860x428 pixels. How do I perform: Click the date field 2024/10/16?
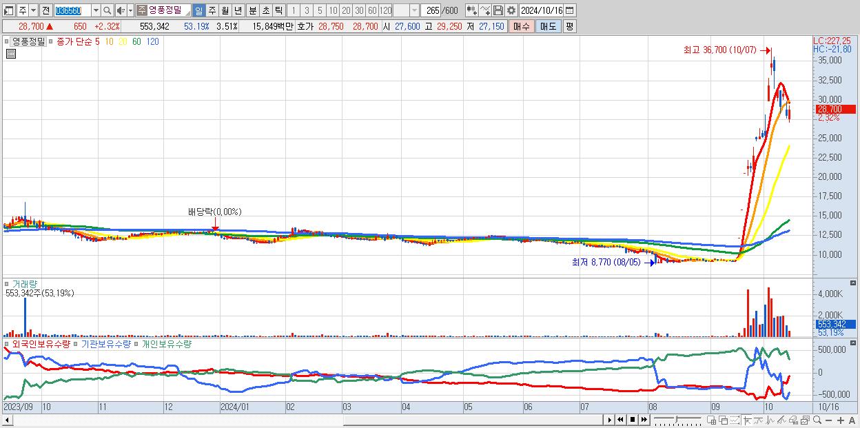coord(542,10)
